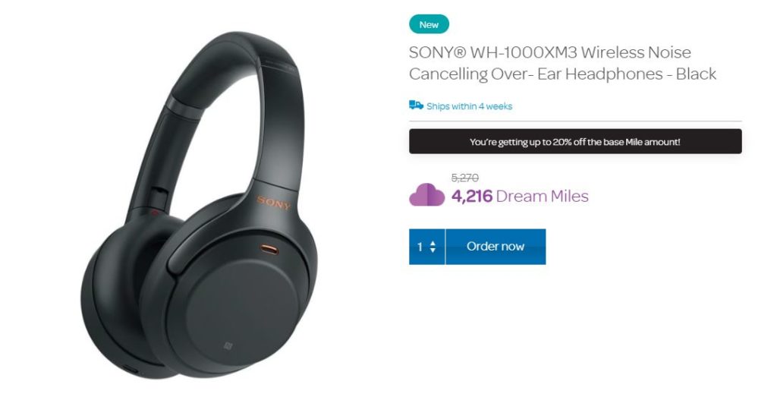Screen dimensions: 777x397
Task: Open the quantity selector showing 1
Action: tap(427, 247)
